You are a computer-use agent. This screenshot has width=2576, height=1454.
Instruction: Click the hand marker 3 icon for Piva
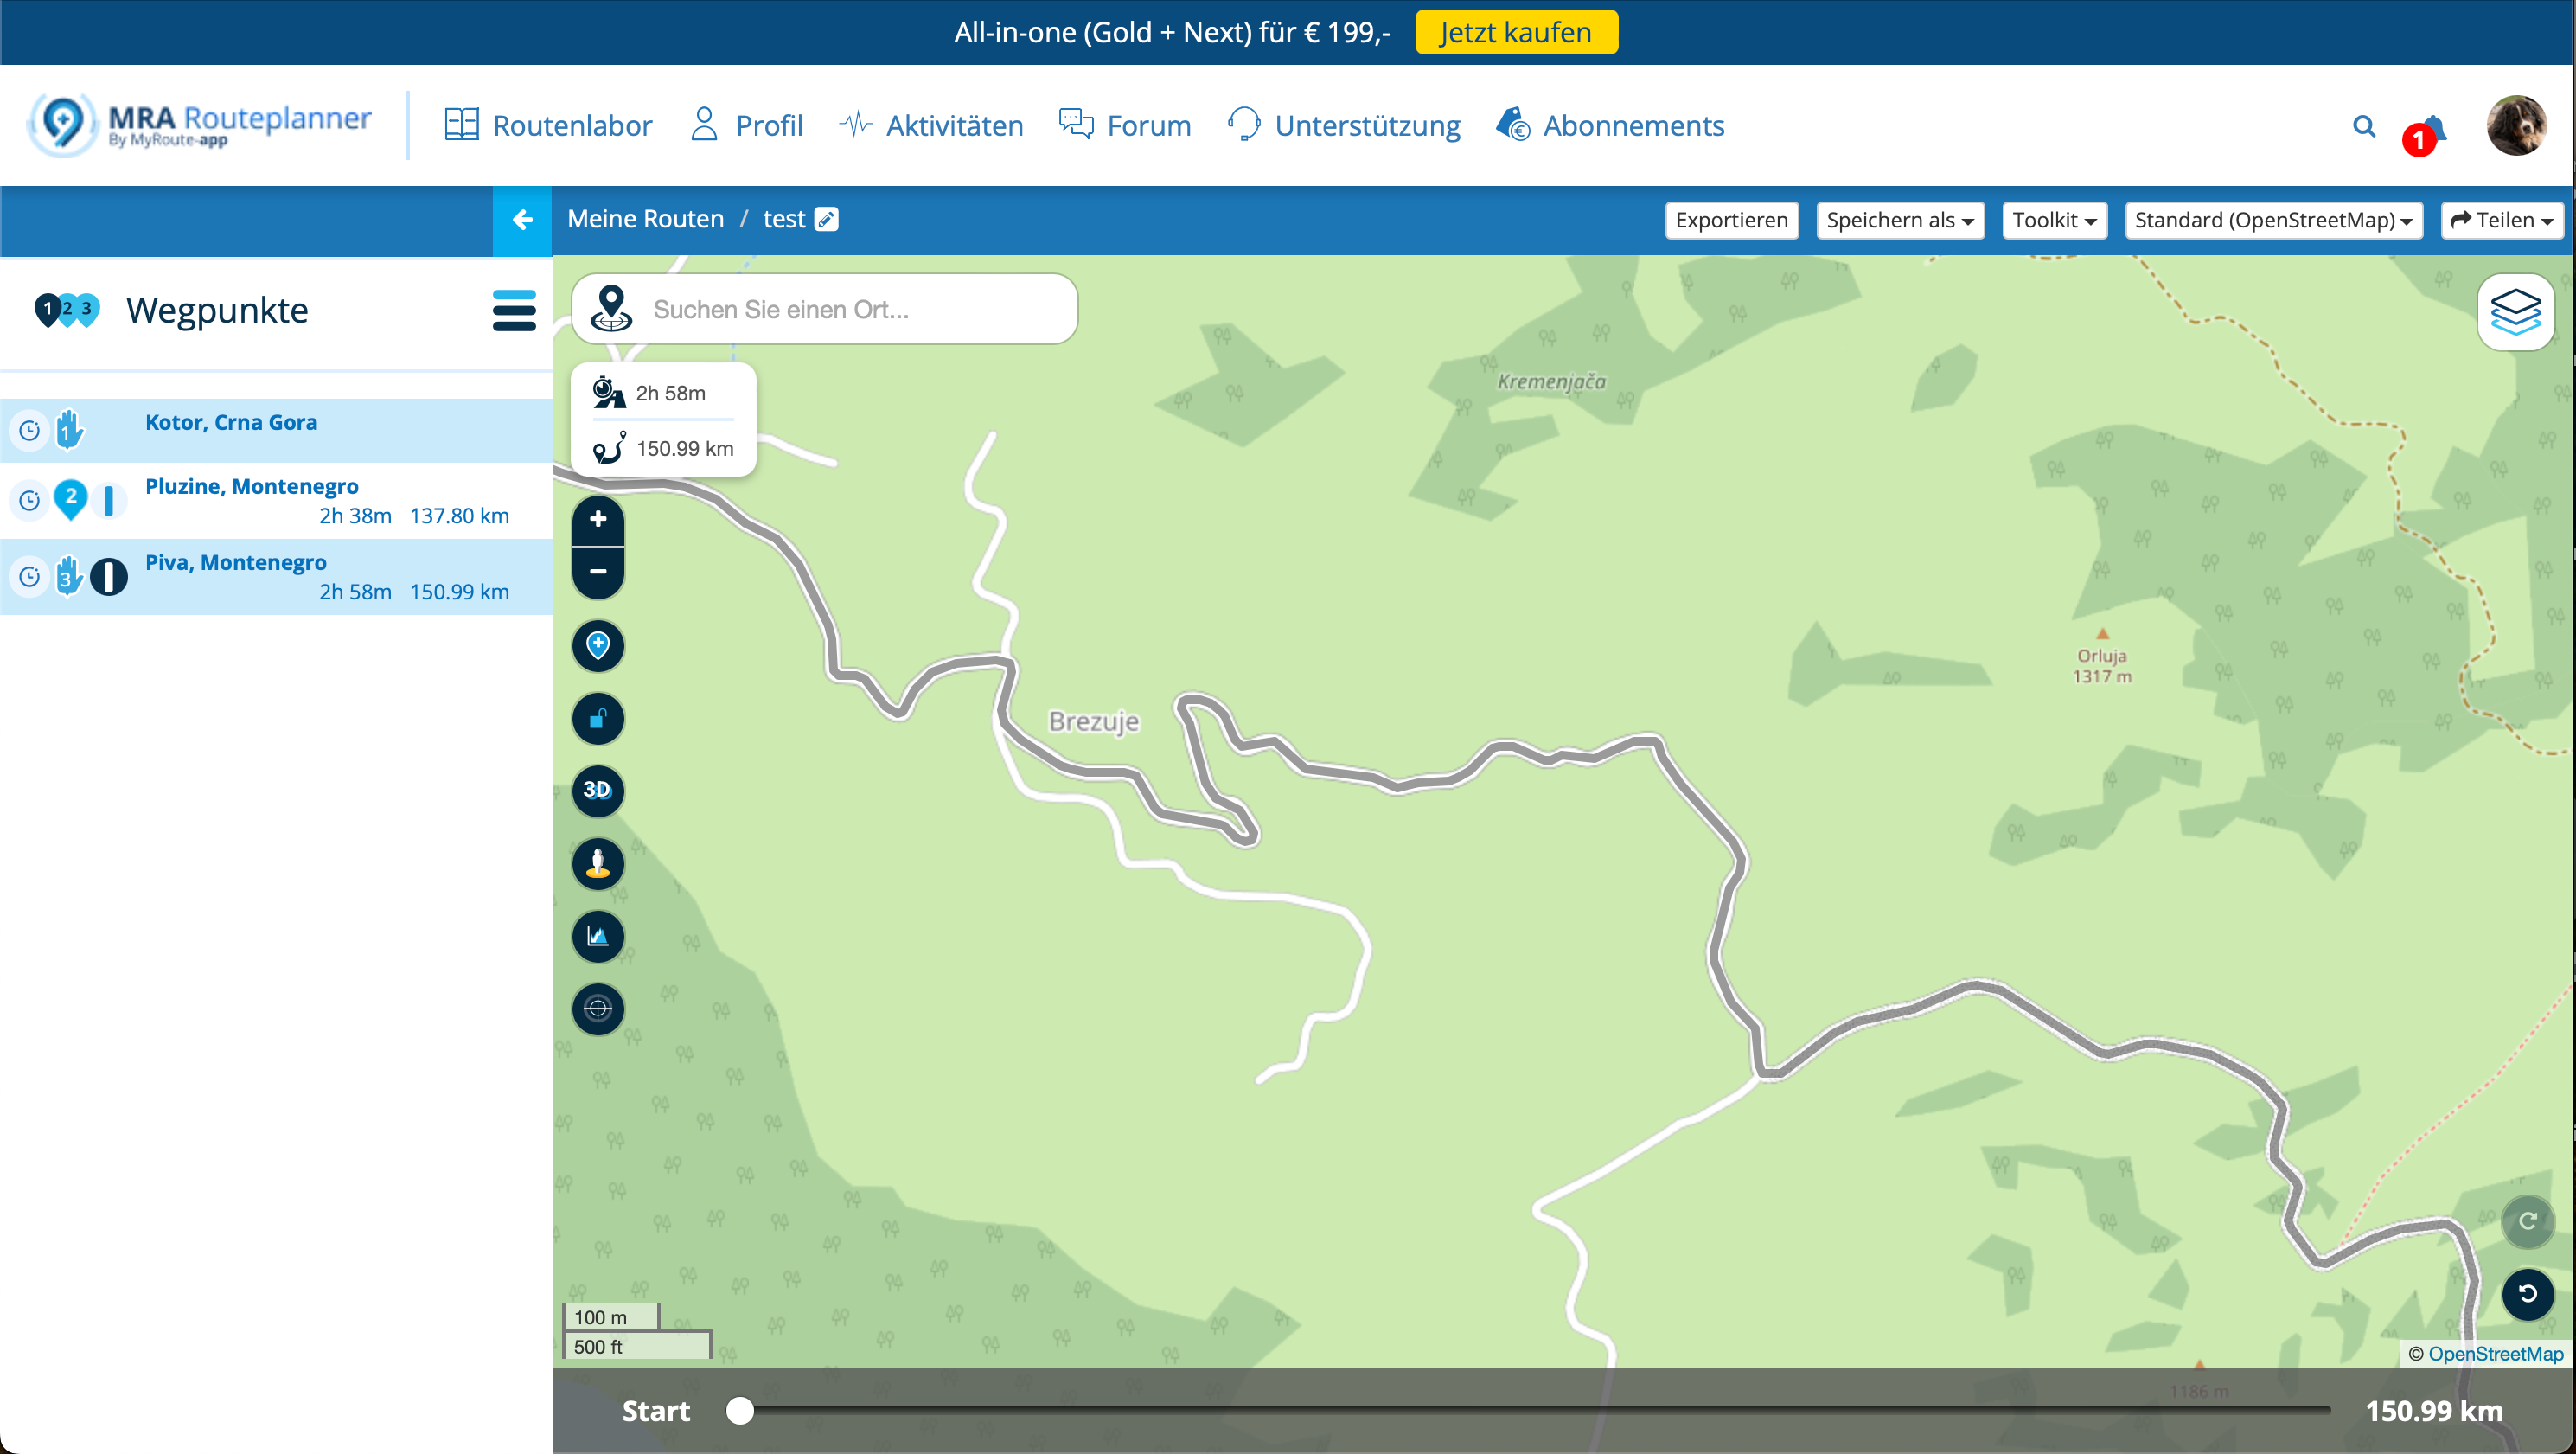click(x=68, y=576)
